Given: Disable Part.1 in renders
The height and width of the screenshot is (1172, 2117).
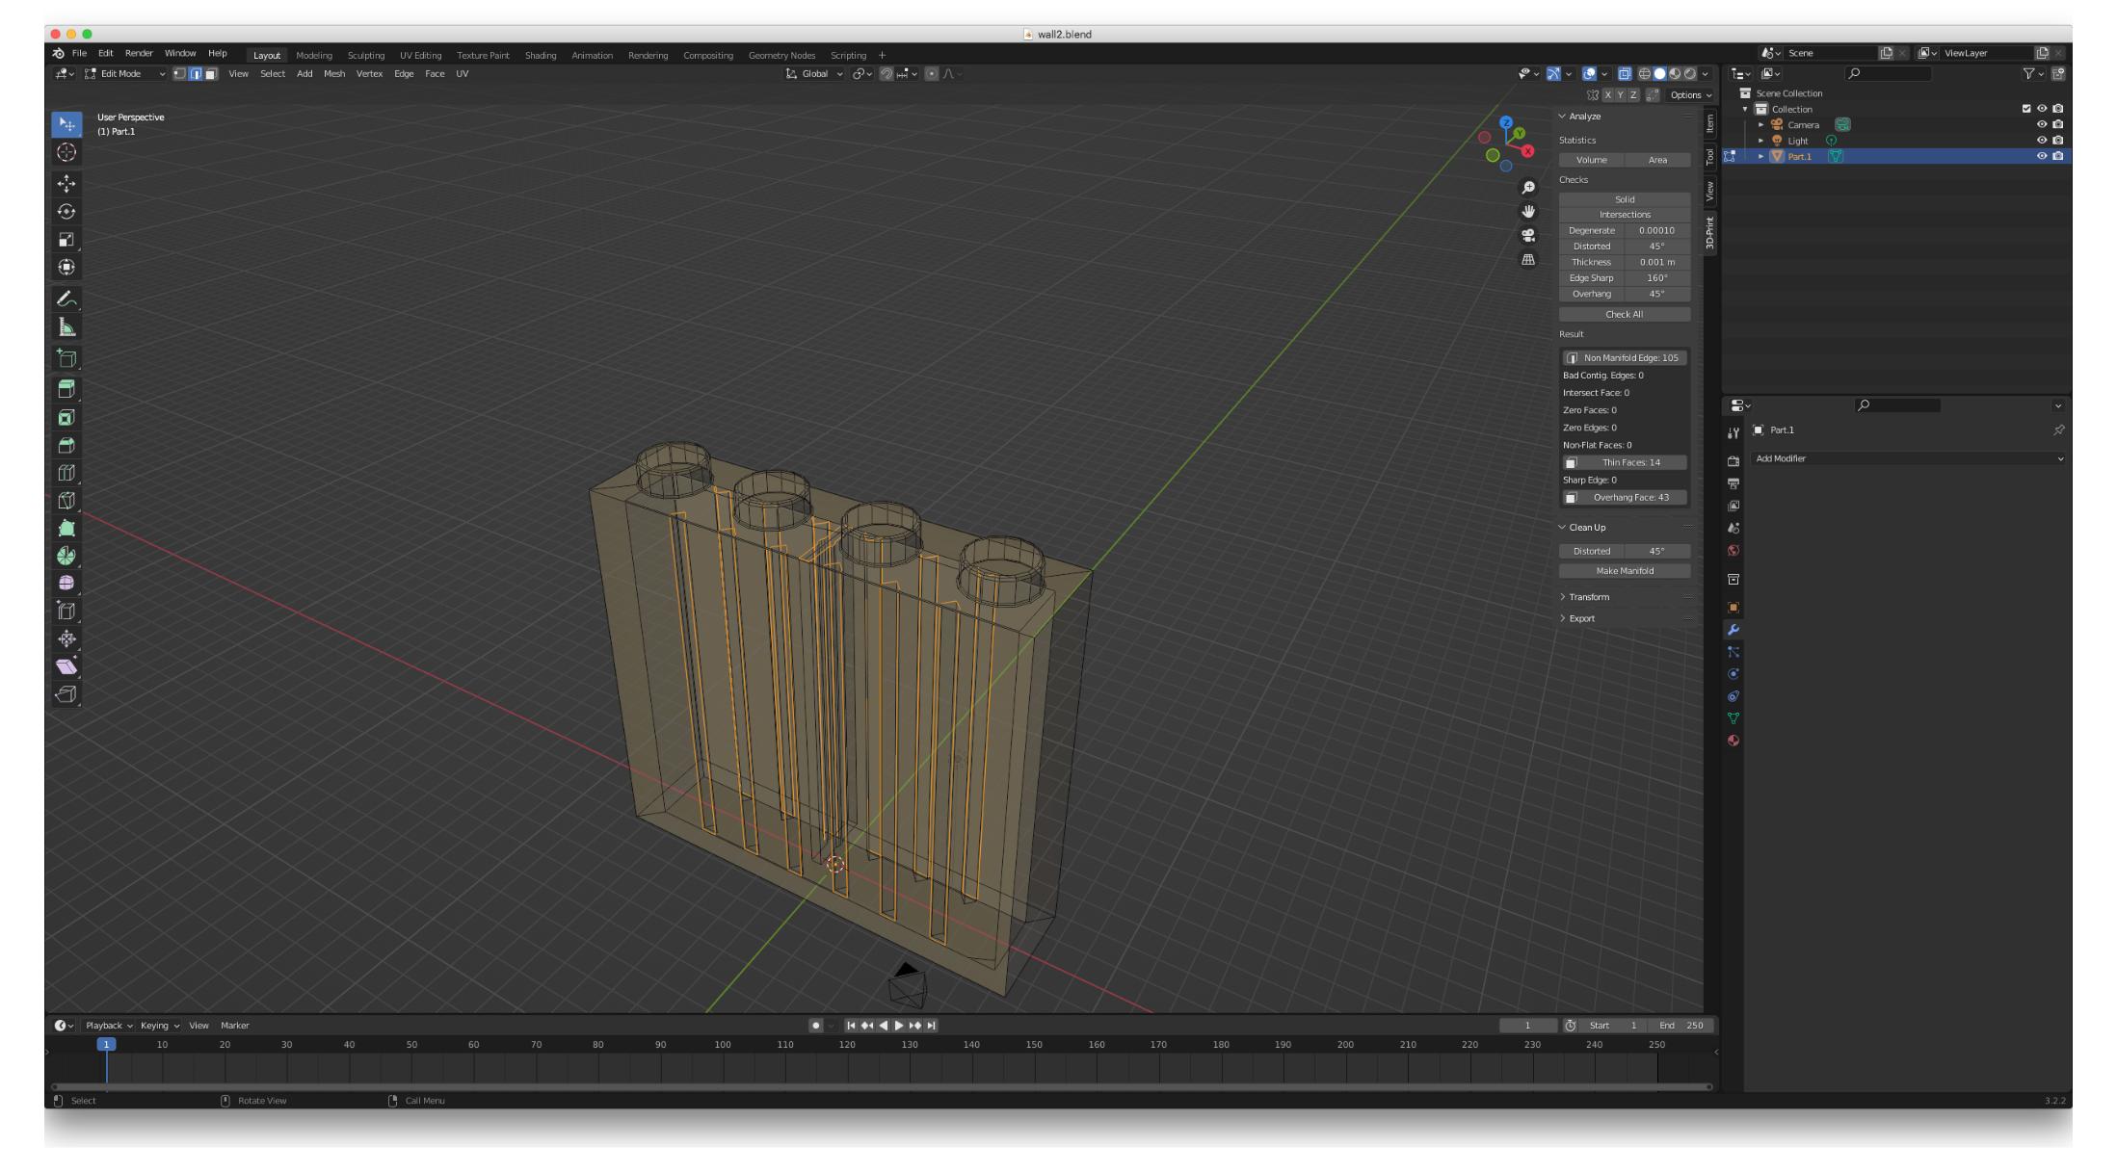Looking at the screenshot, I should click(2057, 156).
